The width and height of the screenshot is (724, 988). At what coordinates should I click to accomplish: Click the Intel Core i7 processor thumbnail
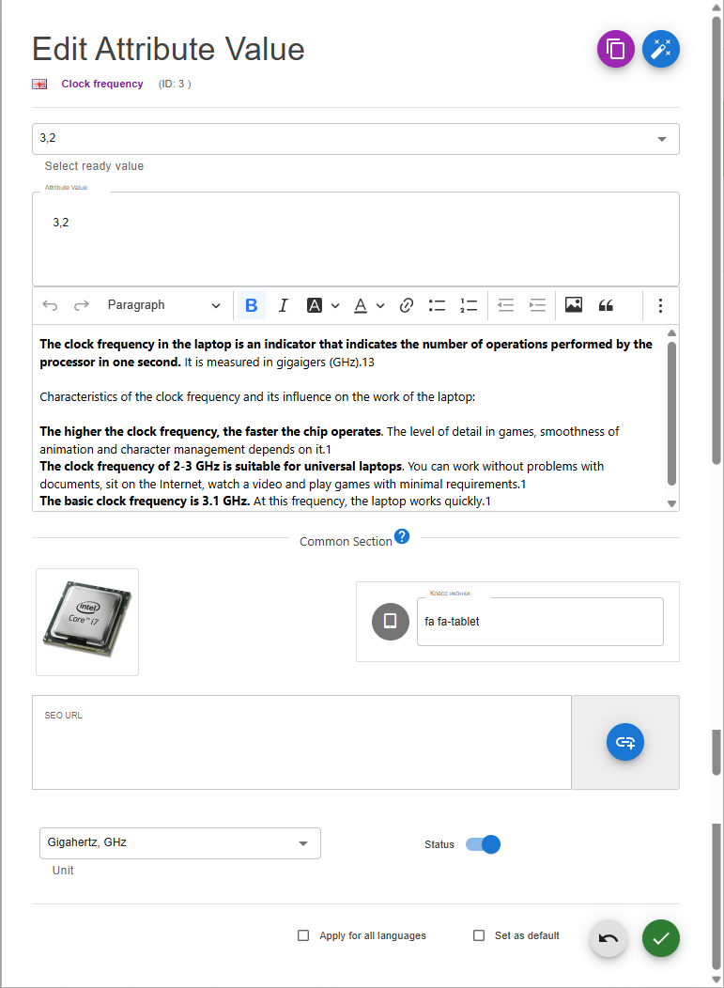tap(87, 622)
